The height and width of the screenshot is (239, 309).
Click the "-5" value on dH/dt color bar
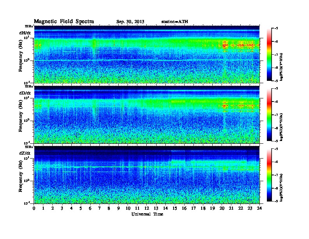pos(277,29)
